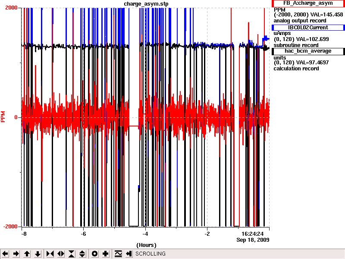This screenshot has width=345, height=259.
Task: Click the pan up arrow button
Action: (x=27, y=254)
